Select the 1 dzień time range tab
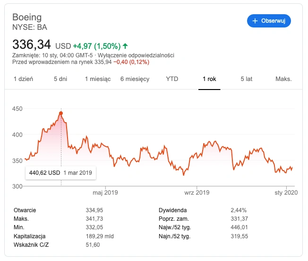Screen dimensions: 308x261 pos(23,79)
